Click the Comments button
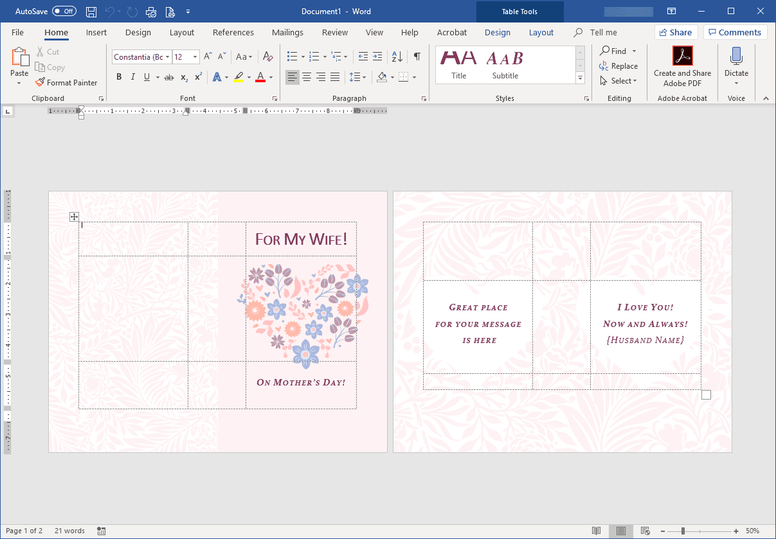776x539 pixels. click(735, 32)
